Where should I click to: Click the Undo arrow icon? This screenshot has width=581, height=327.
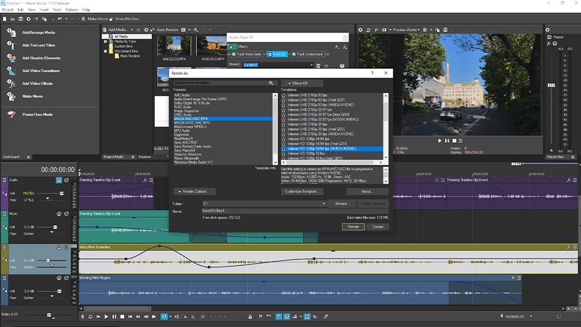point(60,19)
